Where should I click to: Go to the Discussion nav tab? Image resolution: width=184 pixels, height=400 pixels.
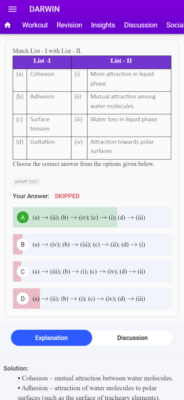tap(140, 25)
